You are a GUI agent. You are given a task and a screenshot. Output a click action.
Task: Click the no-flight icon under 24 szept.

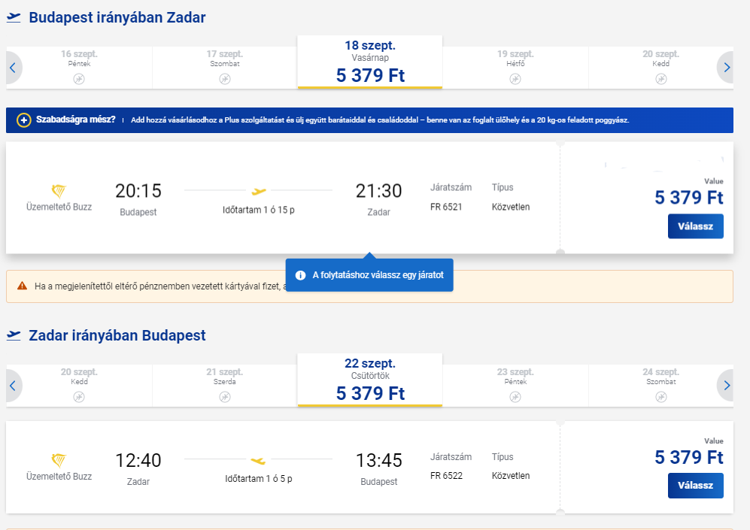(x=661, y=397)
